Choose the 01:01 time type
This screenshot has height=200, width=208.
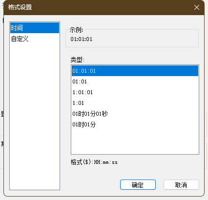pyautogui.click(x=135, y=81)
